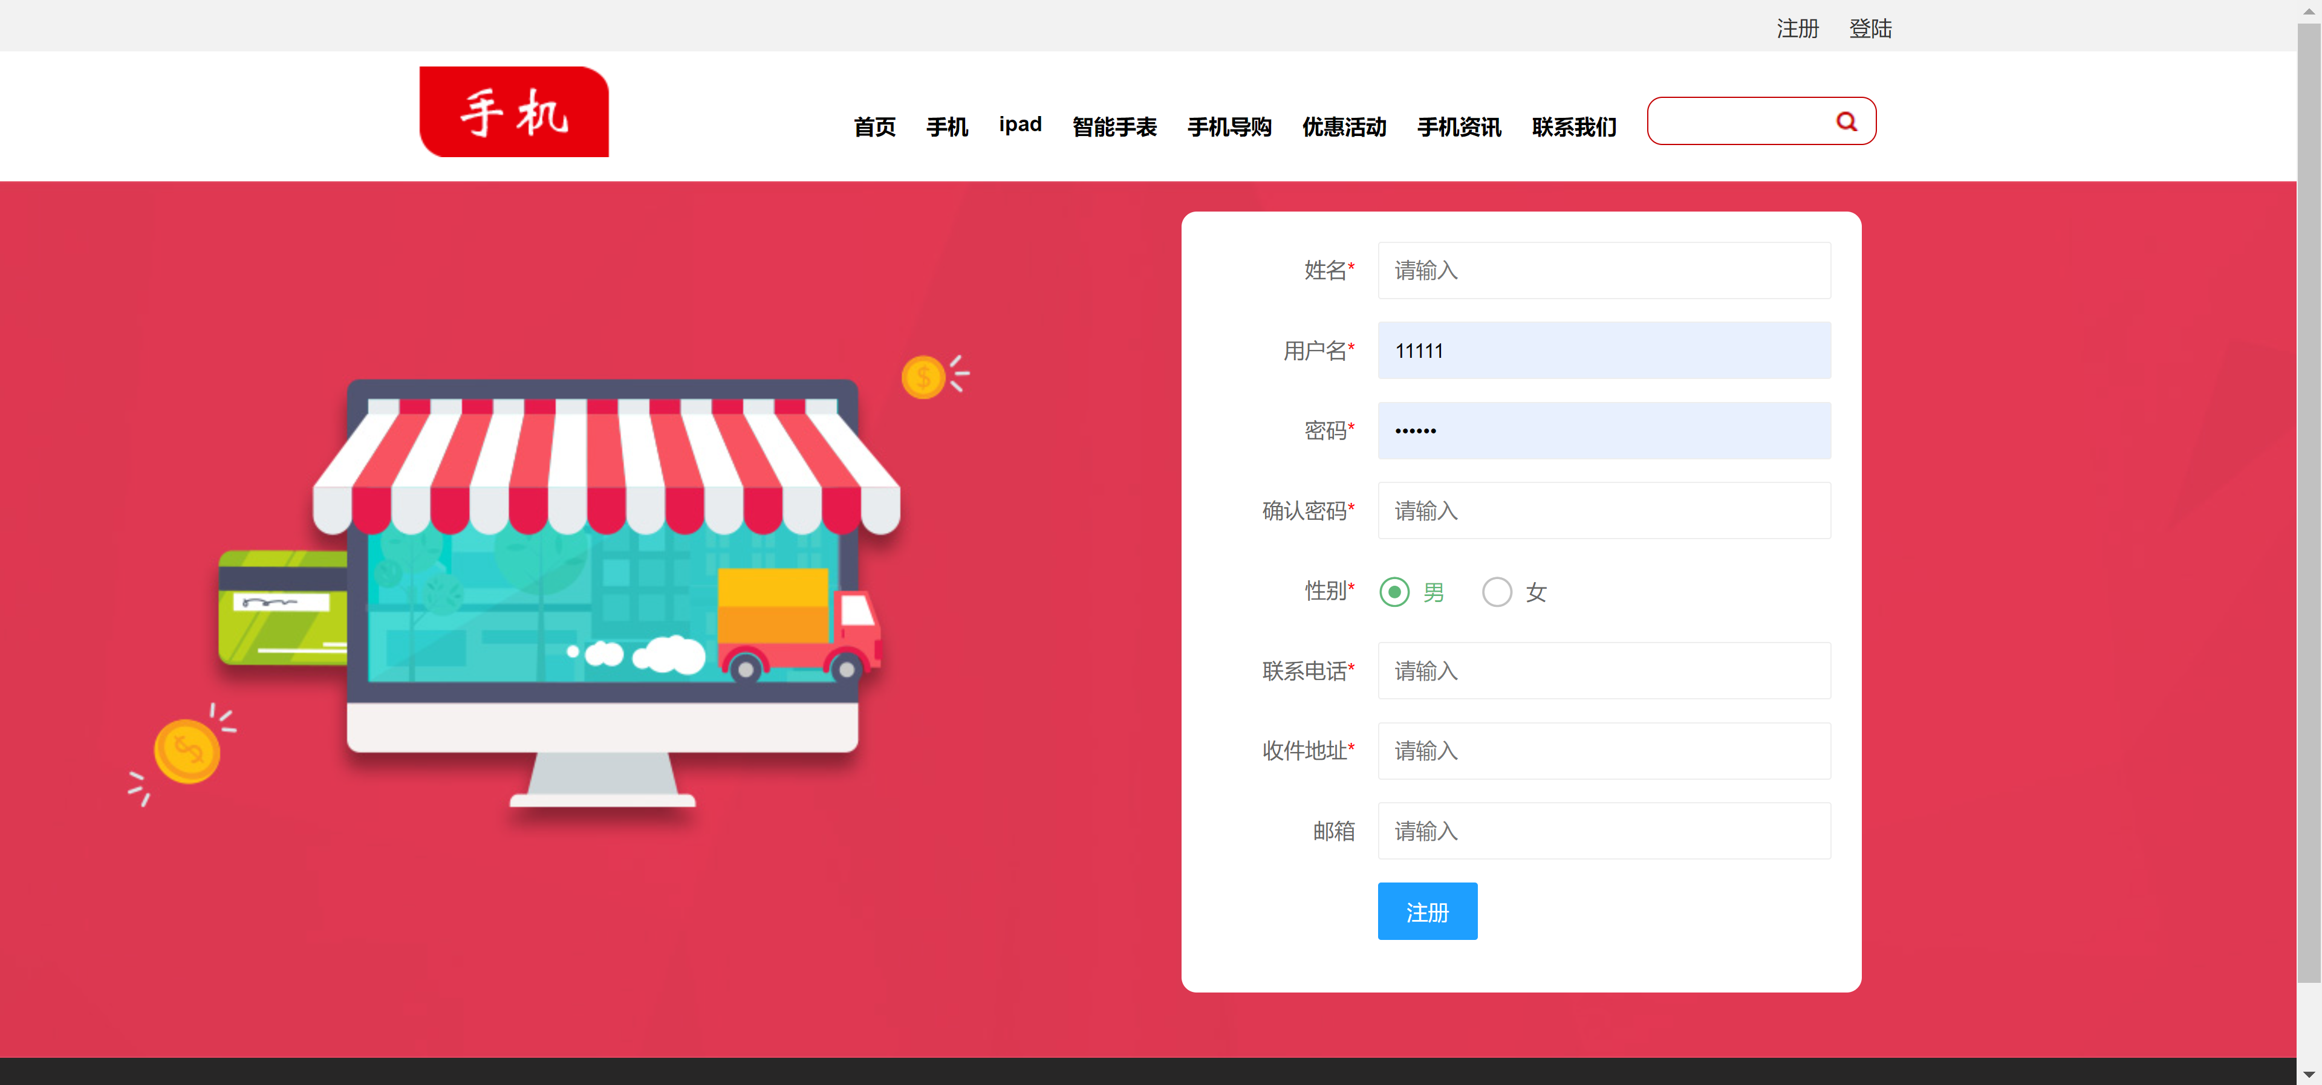Image resolution: width=2322 pixels, height=1085 pixels.
Task: Open the 手机 navigation item
Action: pyautogui.click(x=948, y=126)
